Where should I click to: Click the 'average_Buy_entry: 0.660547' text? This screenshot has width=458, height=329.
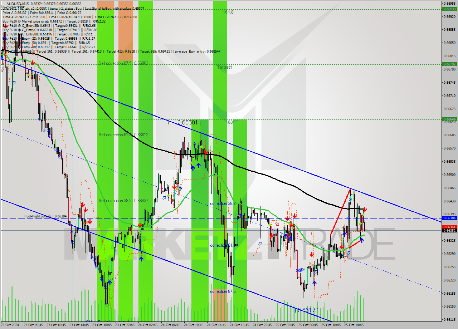pyautogui.click(x=198, y=51)
